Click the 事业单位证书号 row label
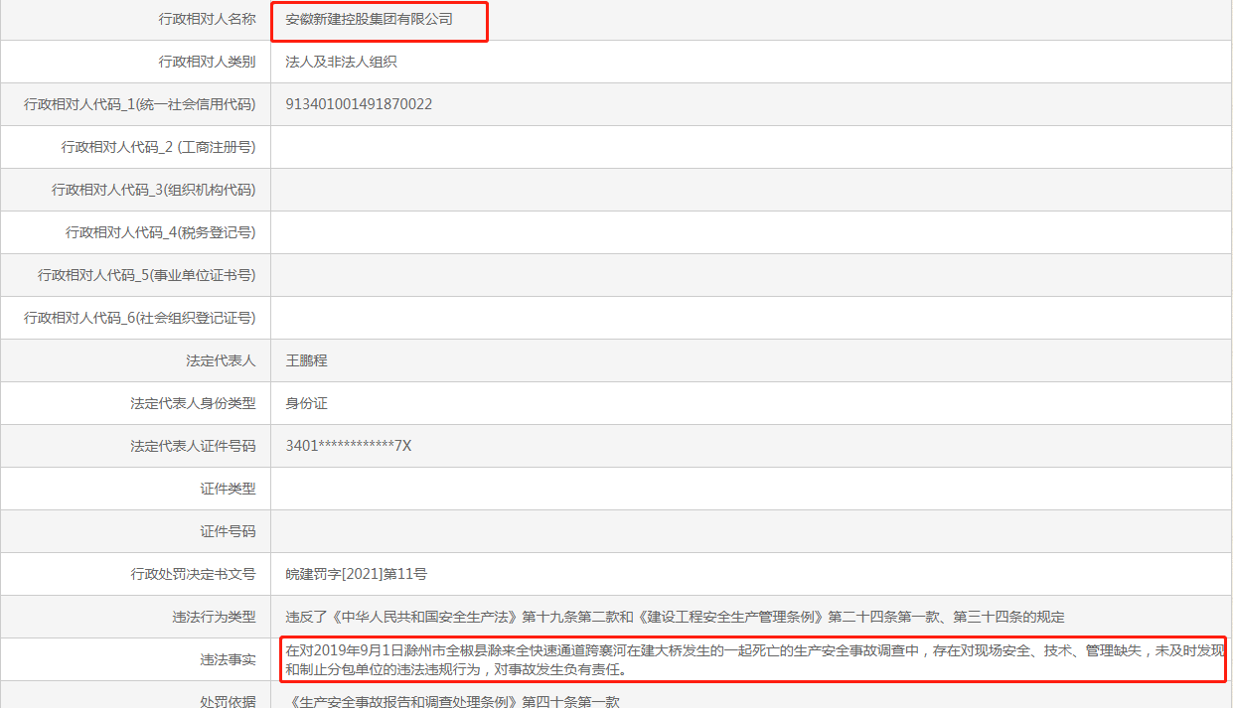Screen dimensions: 1233x708 (146, 275)
